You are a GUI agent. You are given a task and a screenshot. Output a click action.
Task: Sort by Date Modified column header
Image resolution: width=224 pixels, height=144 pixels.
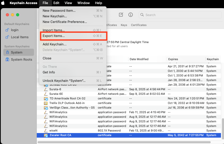148,59
